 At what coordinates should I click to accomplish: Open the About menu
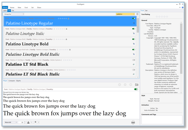click(5, 7)
